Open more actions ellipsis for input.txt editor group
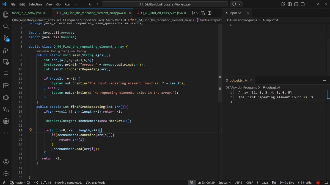Screen dimensions: 330x185 click(324, 13)
